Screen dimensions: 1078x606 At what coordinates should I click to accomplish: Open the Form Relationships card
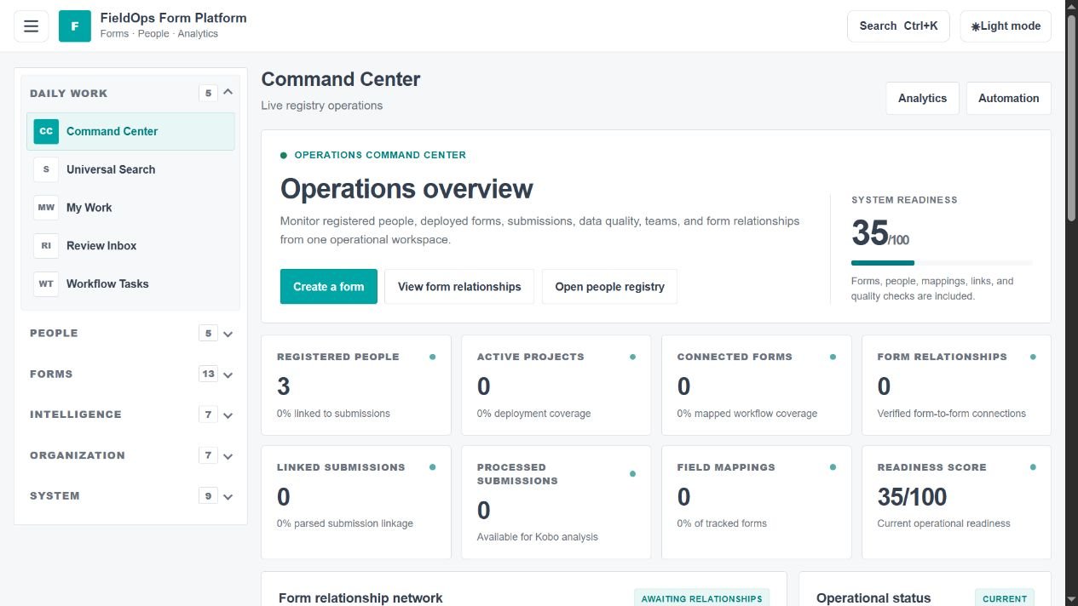(956, 386)
